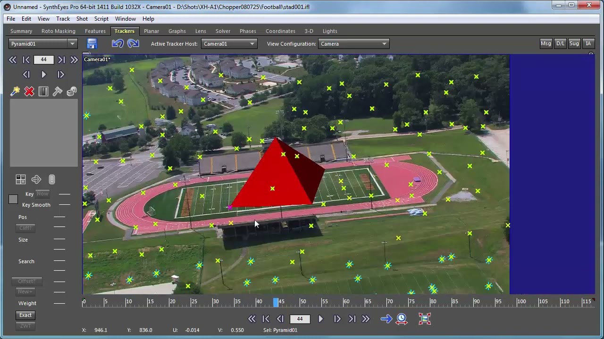Click the blue right-arrow playback direction icon
The width and height of the screenshot is (604, 339).
[x=386, y=319]
